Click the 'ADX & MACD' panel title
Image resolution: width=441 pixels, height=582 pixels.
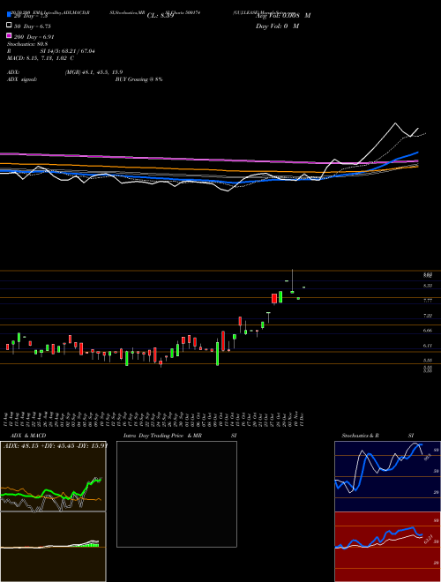[x=28, y=436]
